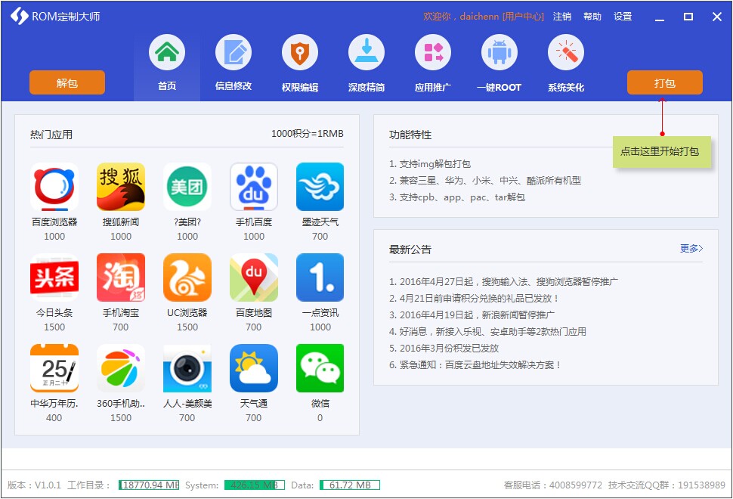Screen dimensions: 733x499
Task: Click the System storage progress bar
Action: [255, 485]
